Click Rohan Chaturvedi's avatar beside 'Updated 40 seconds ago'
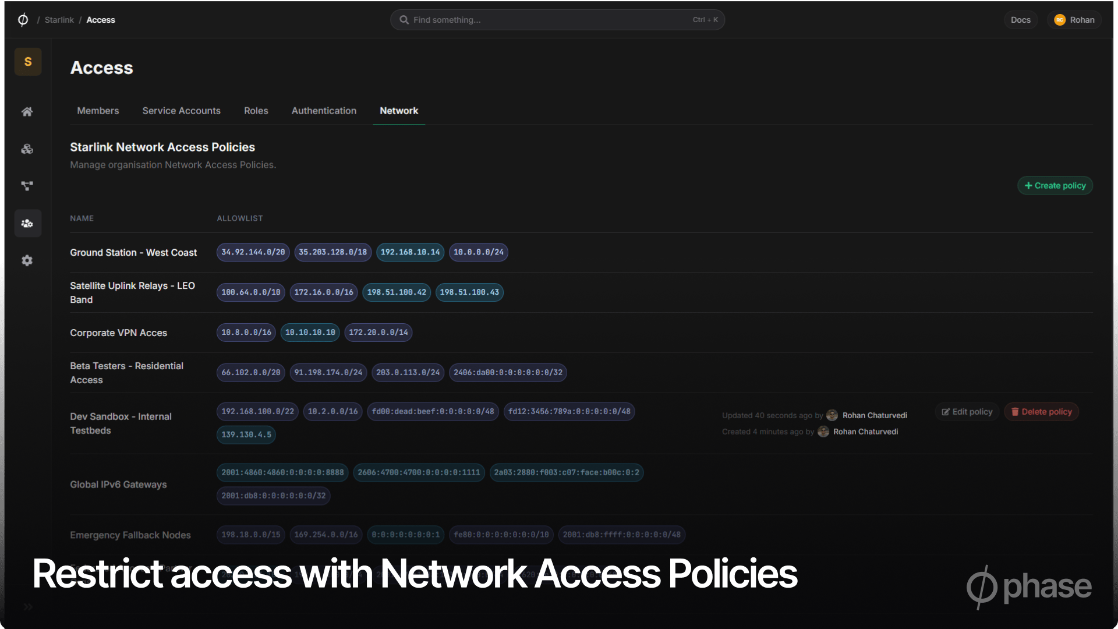Viewport: 1118px width, 629px height. click(x=832, y=415)
